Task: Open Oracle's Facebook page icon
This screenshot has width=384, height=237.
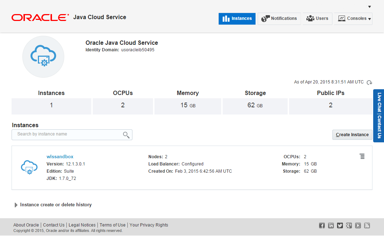Action: 322,225
